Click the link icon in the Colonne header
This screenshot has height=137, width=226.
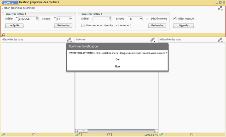click(153, 40)
